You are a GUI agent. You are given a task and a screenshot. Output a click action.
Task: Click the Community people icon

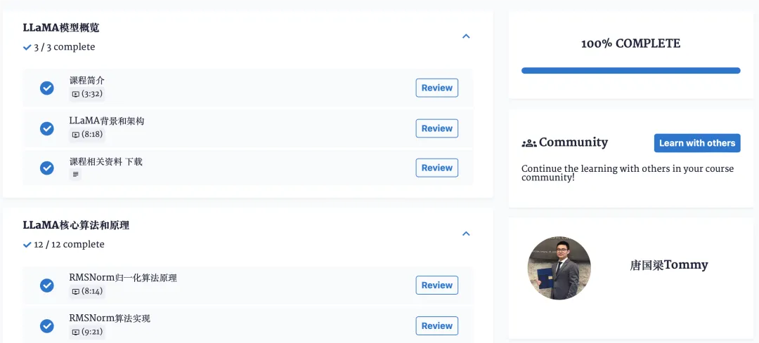529,143
